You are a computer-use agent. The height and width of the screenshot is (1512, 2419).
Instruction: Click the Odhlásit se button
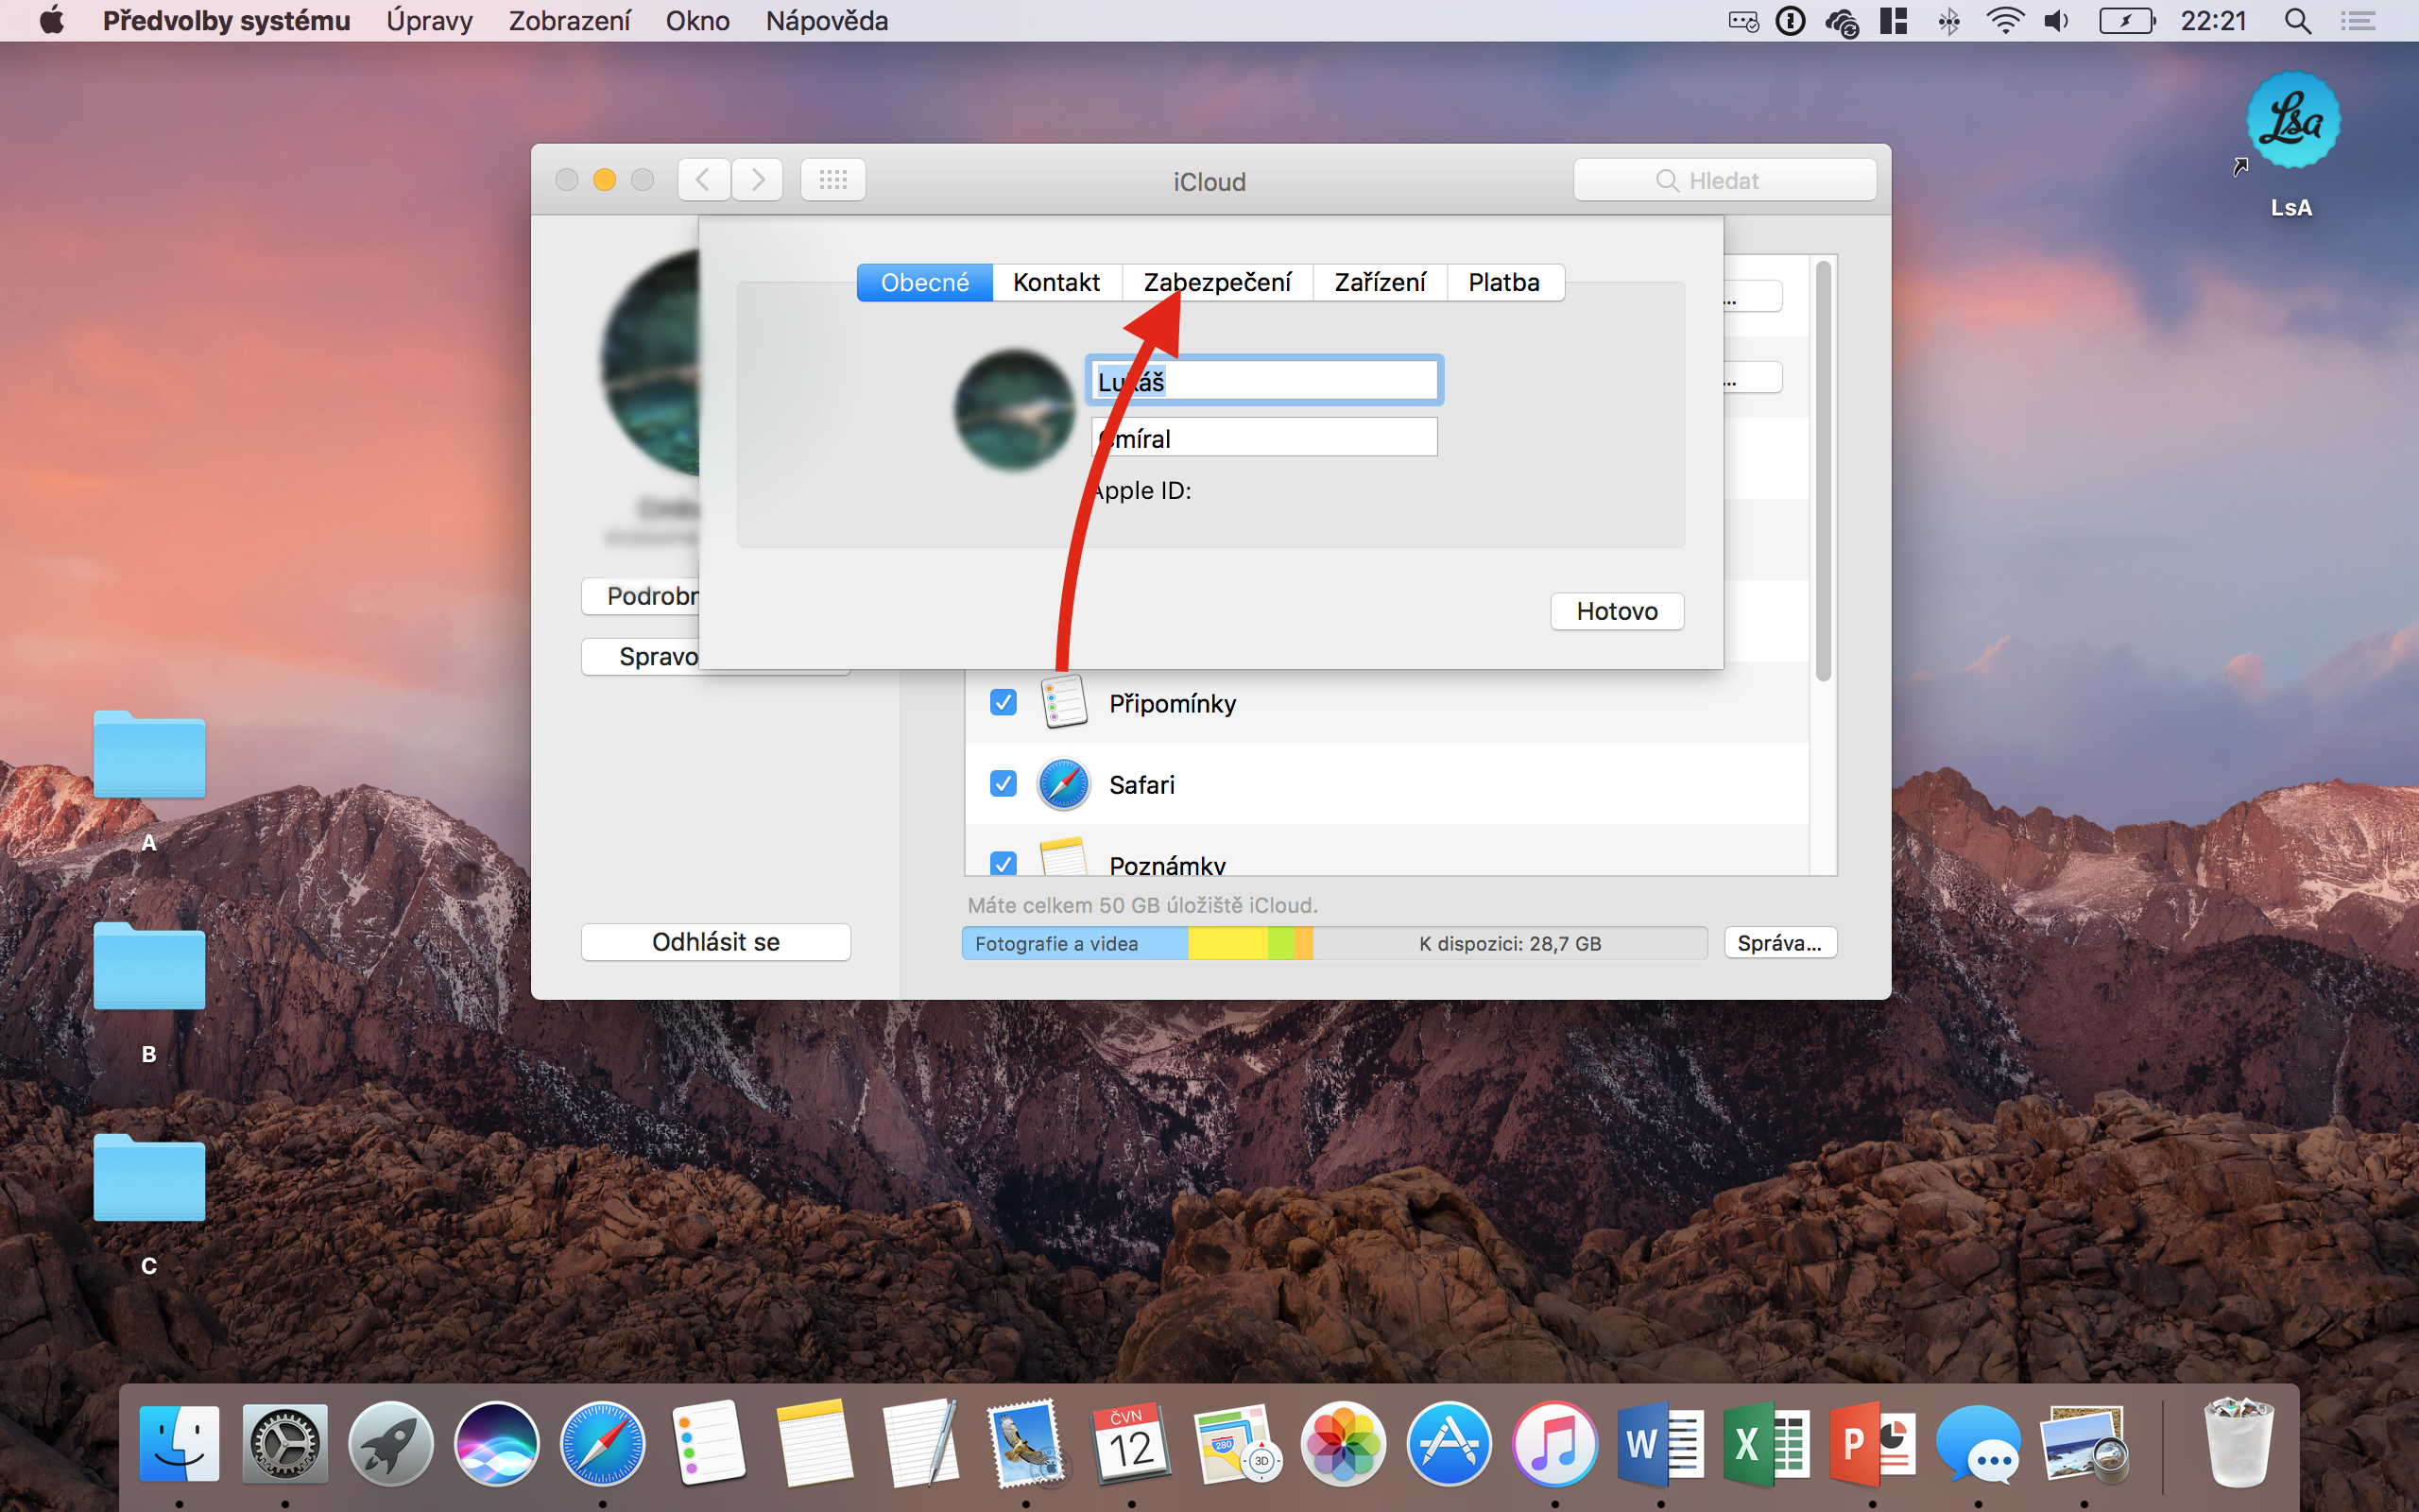click(x=715, y=942)
